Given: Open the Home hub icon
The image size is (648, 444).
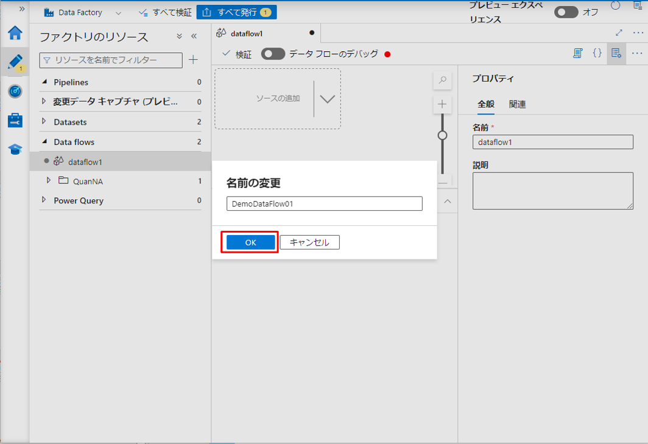Looking at the screenshot, I should pyautogui.click(x=15, y=33).
